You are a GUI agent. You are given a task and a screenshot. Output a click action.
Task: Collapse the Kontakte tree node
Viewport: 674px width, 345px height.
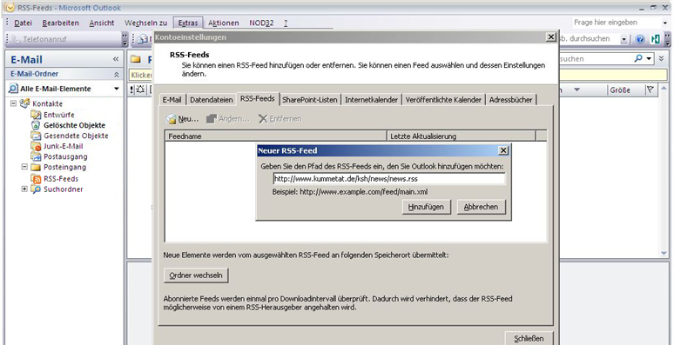(13, 103)
